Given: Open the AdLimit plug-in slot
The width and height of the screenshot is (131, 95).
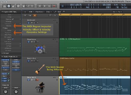Looking at the screenshot, I should 16,62.
